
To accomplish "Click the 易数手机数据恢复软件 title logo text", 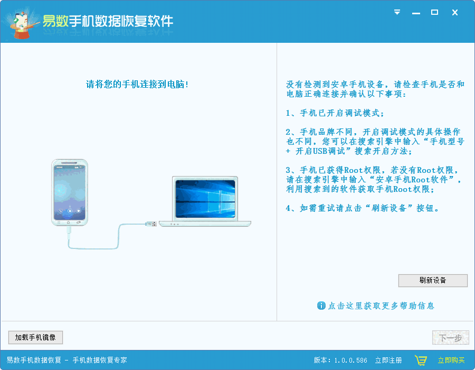I will (111, 21).
